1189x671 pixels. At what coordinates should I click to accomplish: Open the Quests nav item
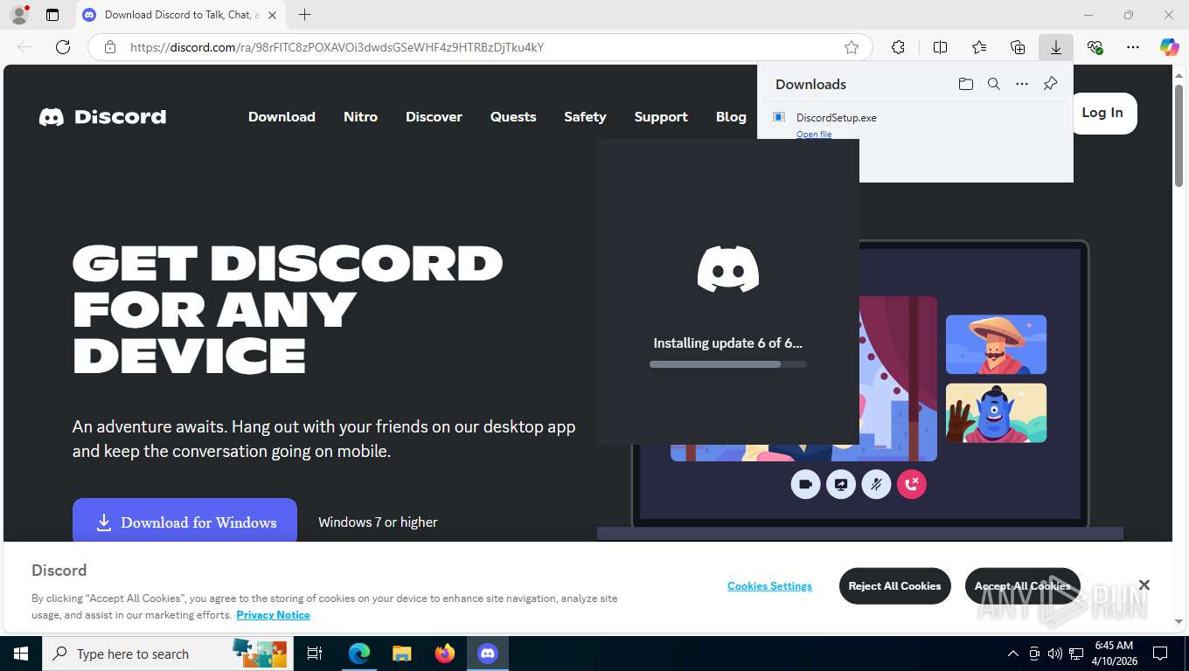point(513,117)
